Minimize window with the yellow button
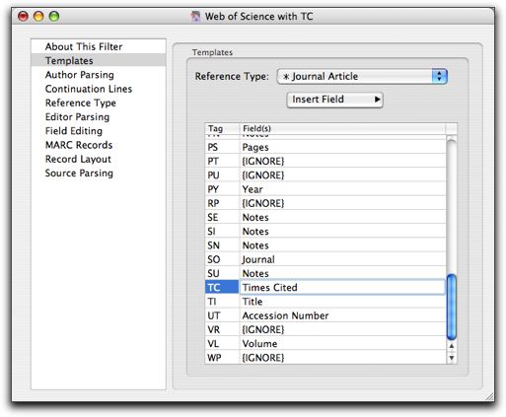Screen dimensions: 506x417 coord(38,16)
